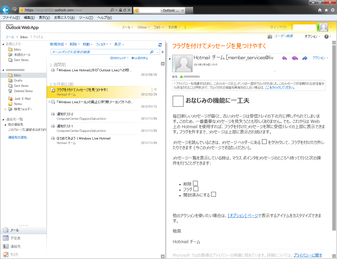Switch to the Outlook browser tab
This screenshot has width=337, height=259.
[159, 11]
